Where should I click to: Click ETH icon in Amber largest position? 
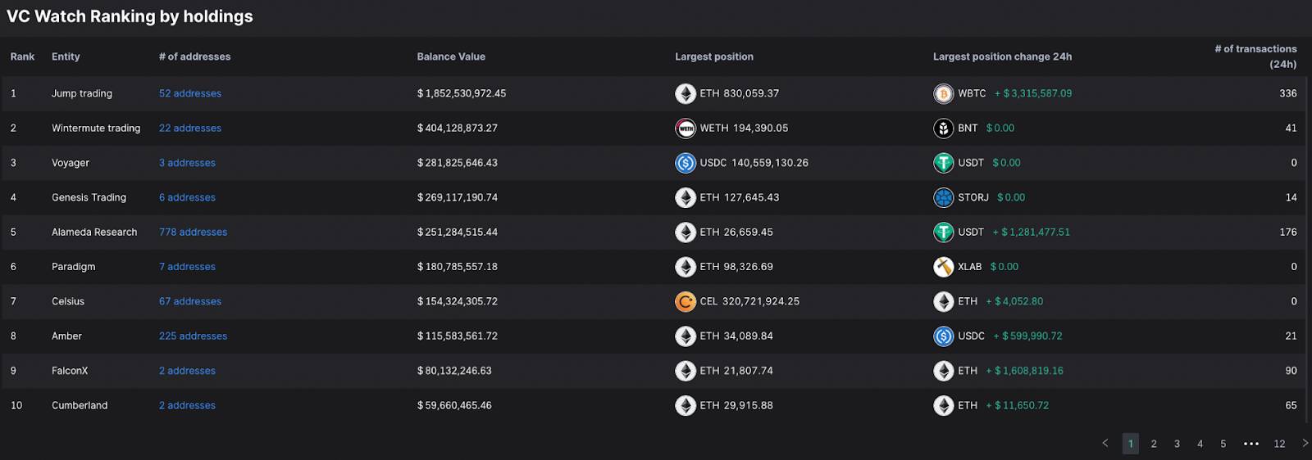coord(686,336)
